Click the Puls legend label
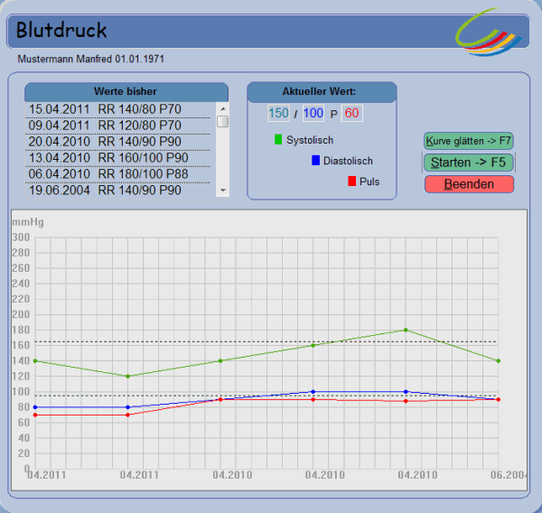The image size is (542, 513). [369, 182]
